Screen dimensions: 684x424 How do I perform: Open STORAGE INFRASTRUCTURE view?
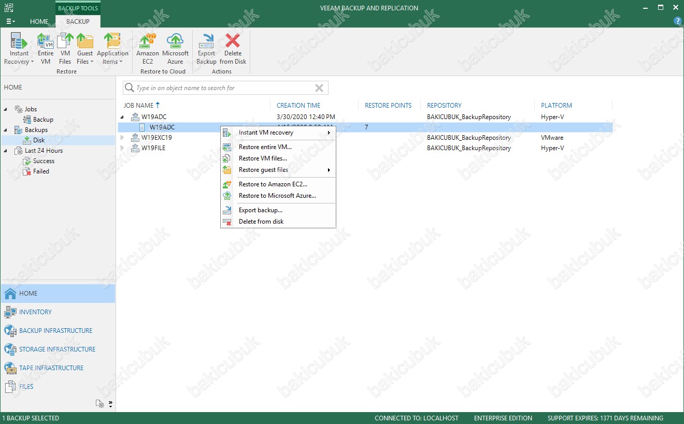[x=58, y=349]
